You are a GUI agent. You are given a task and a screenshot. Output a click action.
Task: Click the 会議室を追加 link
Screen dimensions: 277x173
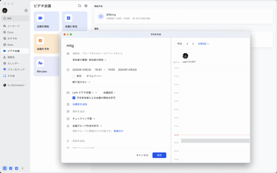(80, 104)
